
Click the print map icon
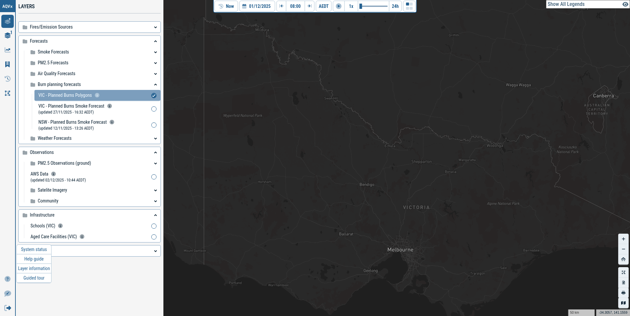point(623,293)
